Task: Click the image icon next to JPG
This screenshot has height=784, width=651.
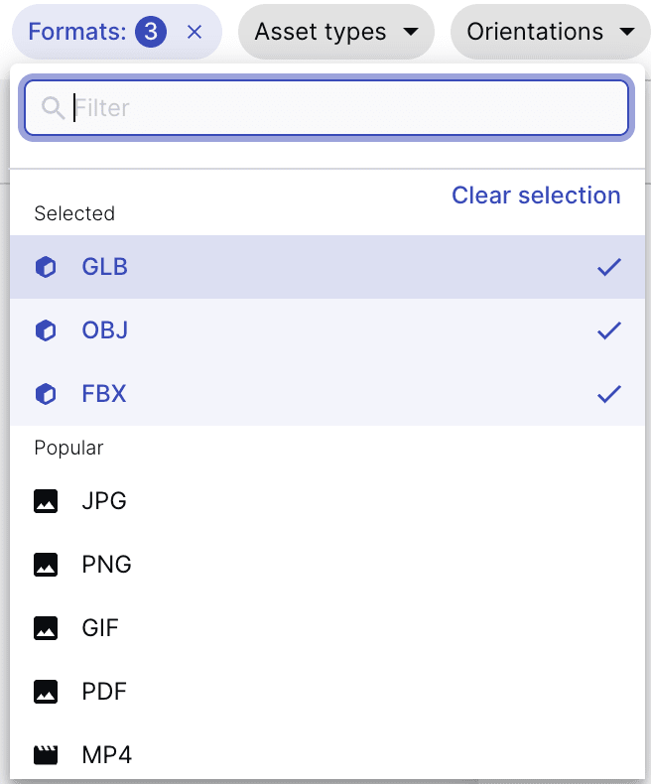Action: coord(46,501)
